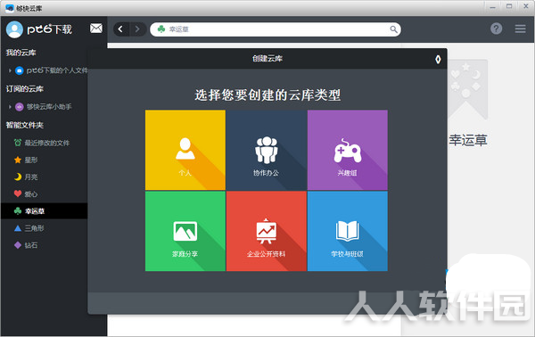Screen dimensions: 535x337
Task: Open the hamburger menu icon
Action: [x=520, y=29]
